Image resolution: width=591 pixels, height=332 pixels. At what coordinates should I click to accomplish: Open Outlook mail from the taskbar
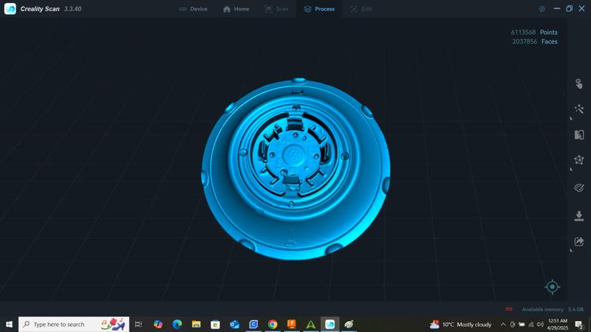(234, 324)
